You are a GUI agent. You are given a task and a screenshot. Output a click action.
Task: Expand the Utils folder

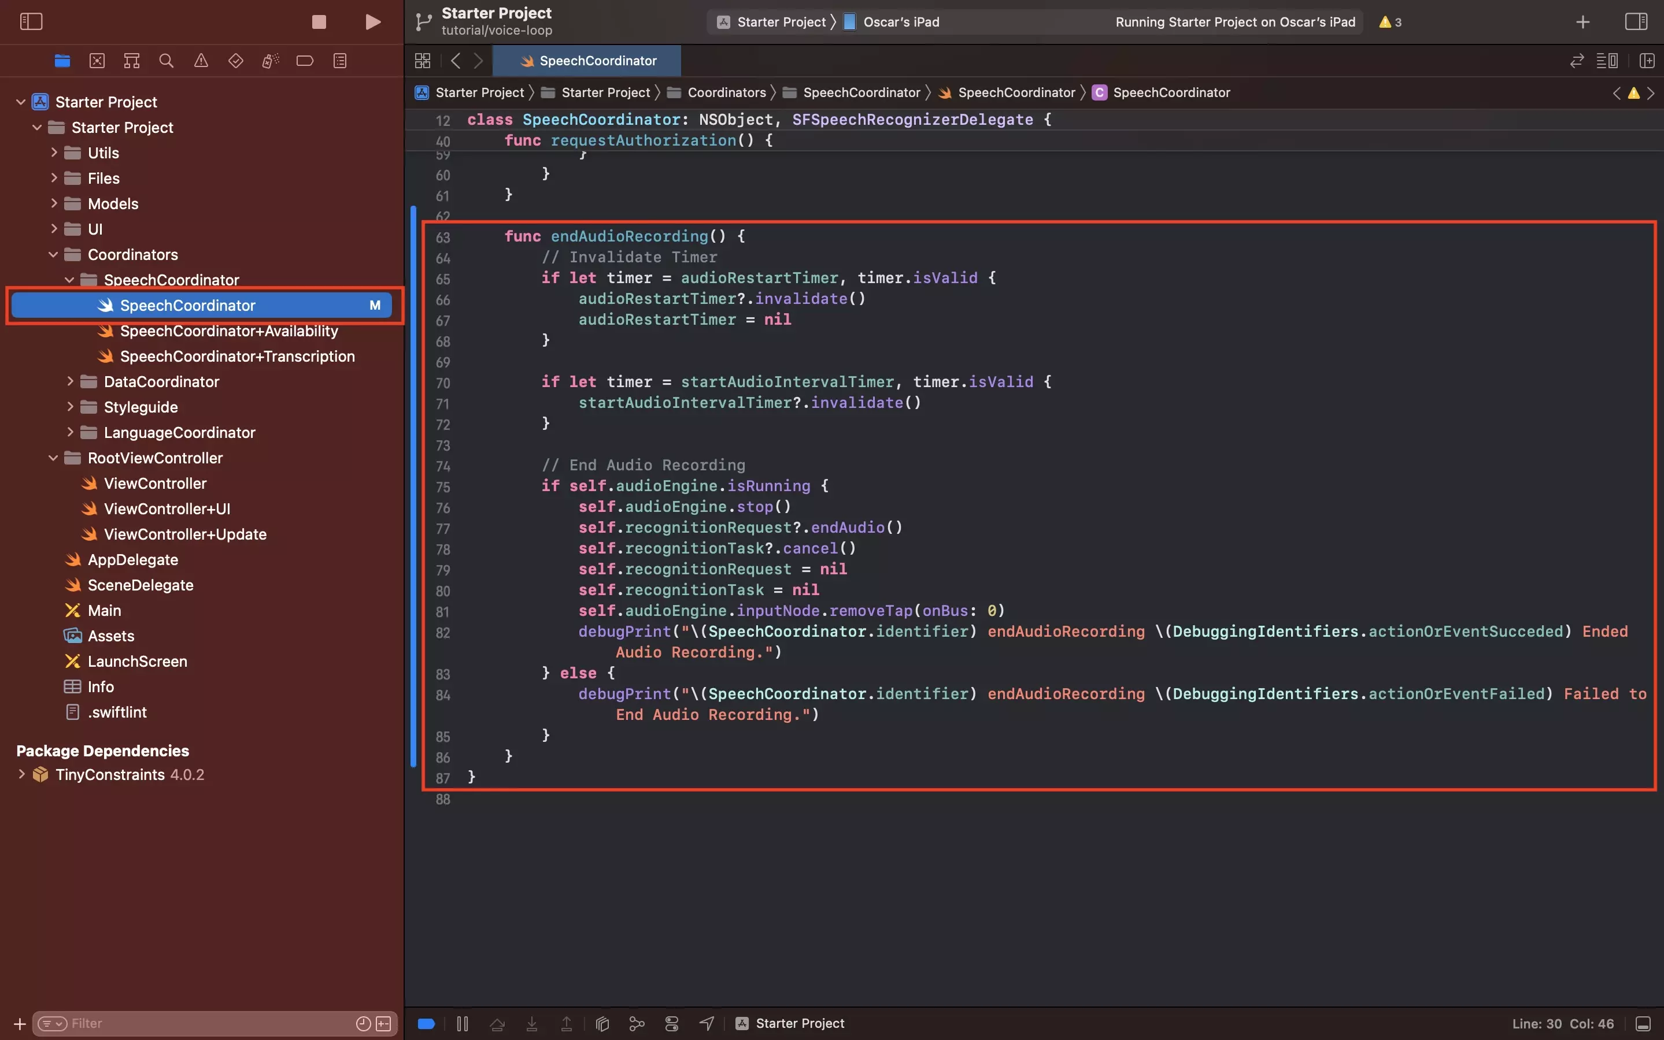coord(54,153)
